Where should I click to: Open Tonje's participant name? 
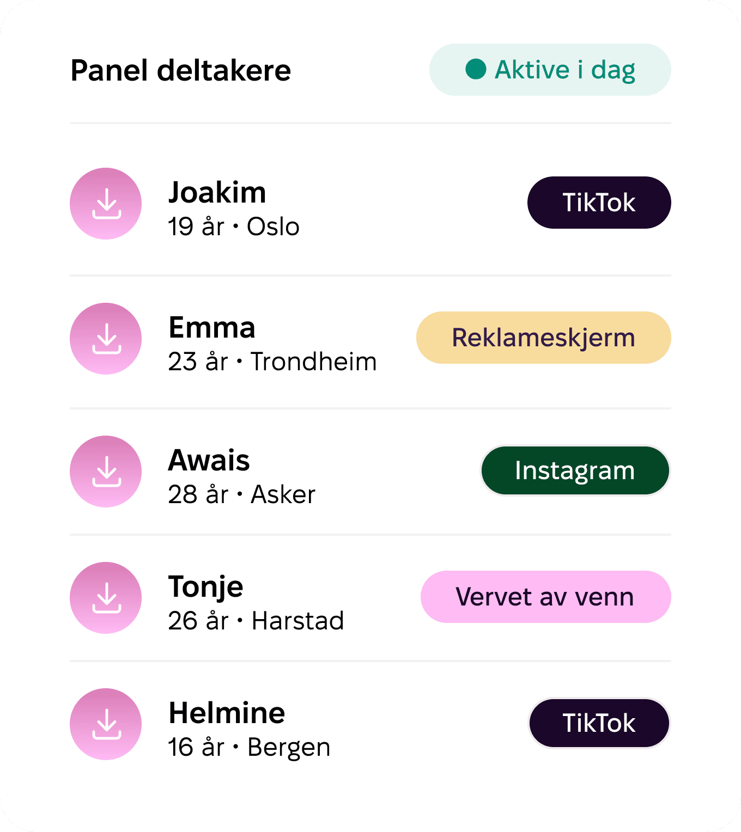tap(205, 588)
